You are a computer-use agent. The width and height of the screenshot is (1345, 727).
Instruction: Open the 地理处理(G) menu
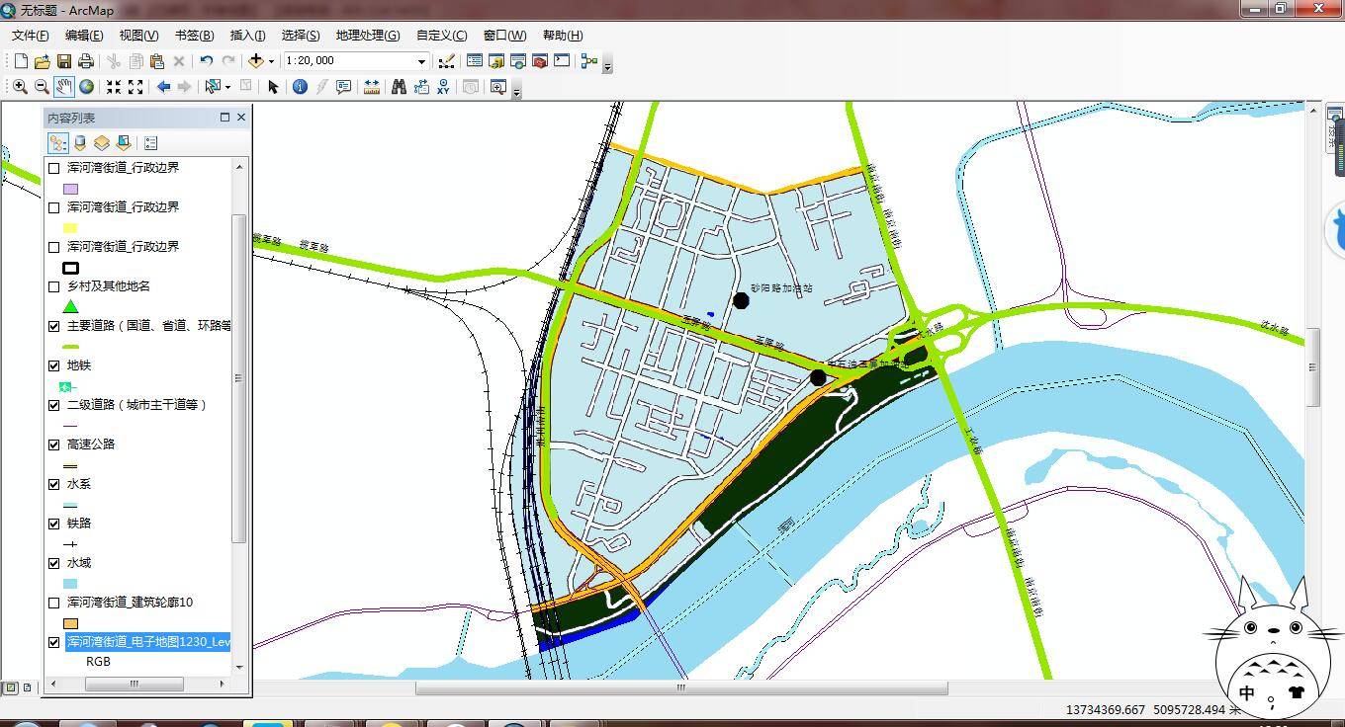click(x=368, y=36)
